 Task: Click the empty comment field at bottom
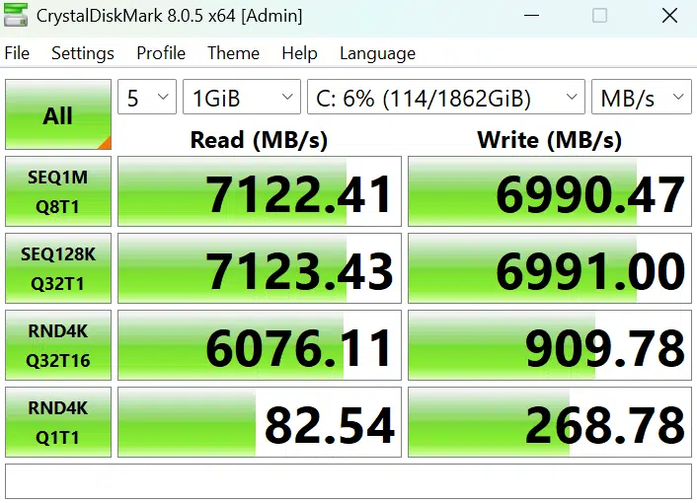coord(348,481)
